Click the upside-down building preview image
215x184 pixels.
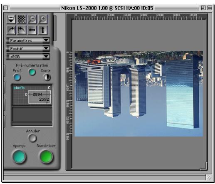pos(139,94)
